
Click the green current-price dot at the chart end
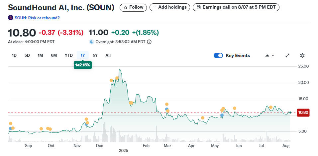click(x=290, y=113)
